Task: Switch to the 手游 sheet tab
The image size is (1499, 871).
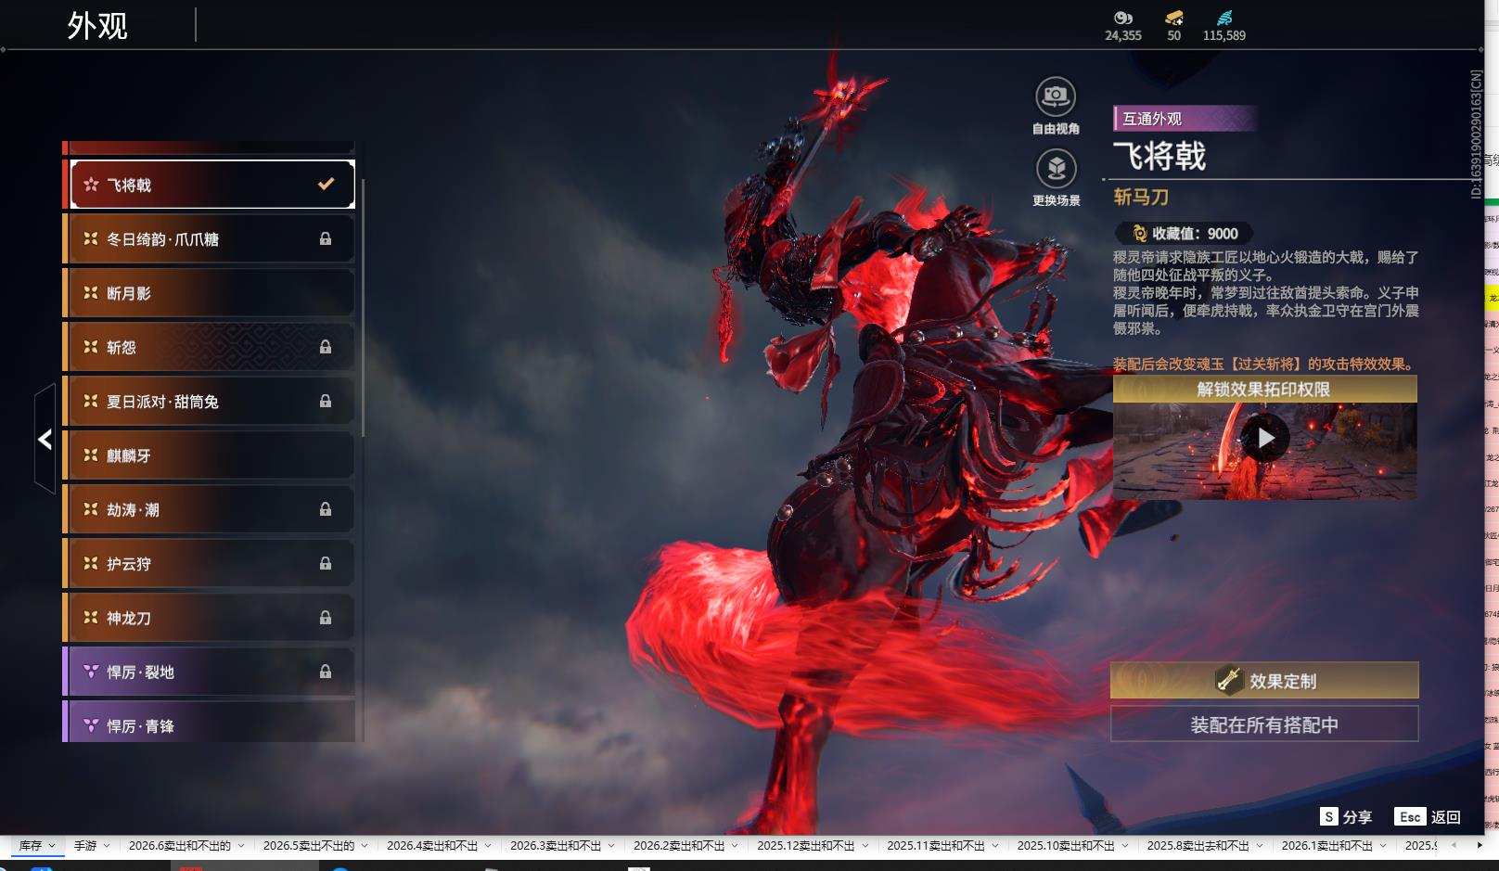Action: [x=85, y=846]
